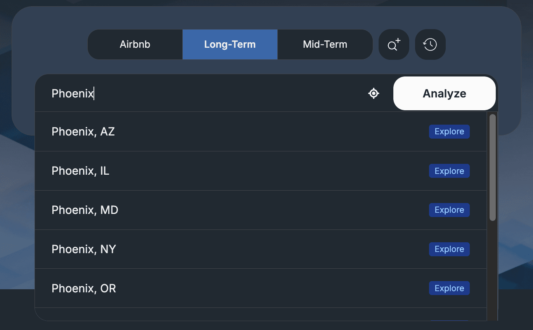Screen dimensions: 533x330
Task: Click the locate-me target icon in search bar
Action: point(374,93)
